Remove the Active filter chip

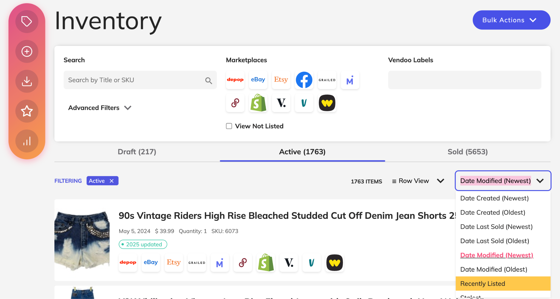[112, 181]
